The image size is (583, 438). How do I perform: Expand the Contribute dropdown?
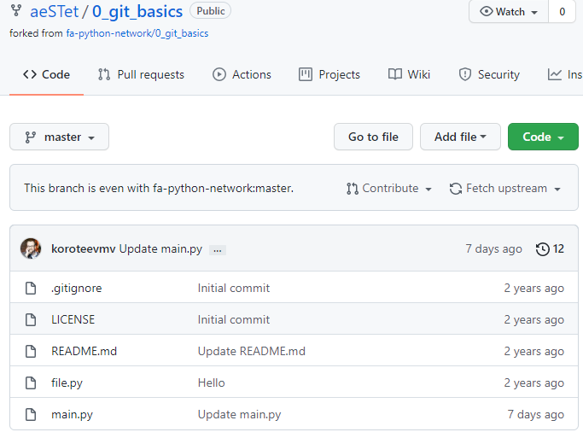tap(389, 189)
